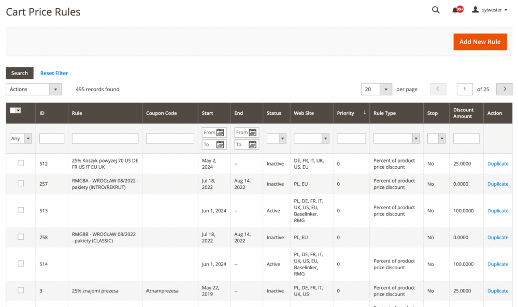Click the Add New Rule button
Viewport: 518px width, 307px height.
tap(480, 42)
